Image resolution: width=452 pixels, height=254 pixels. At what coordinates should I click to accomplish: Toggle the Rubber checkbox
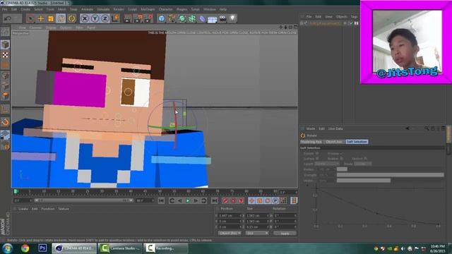click(341, 158)
